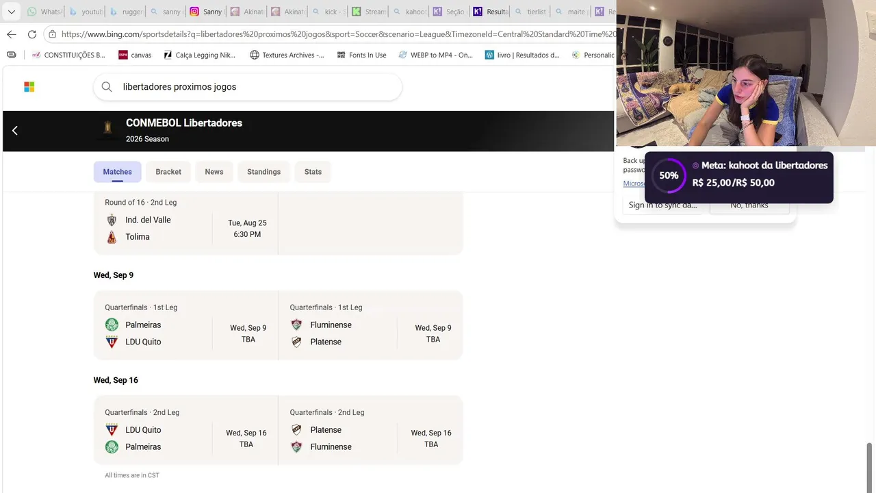Go back with the browser back arrow
Screen dimensions: 876x493
pyautogui.click(x=11, y=34)
